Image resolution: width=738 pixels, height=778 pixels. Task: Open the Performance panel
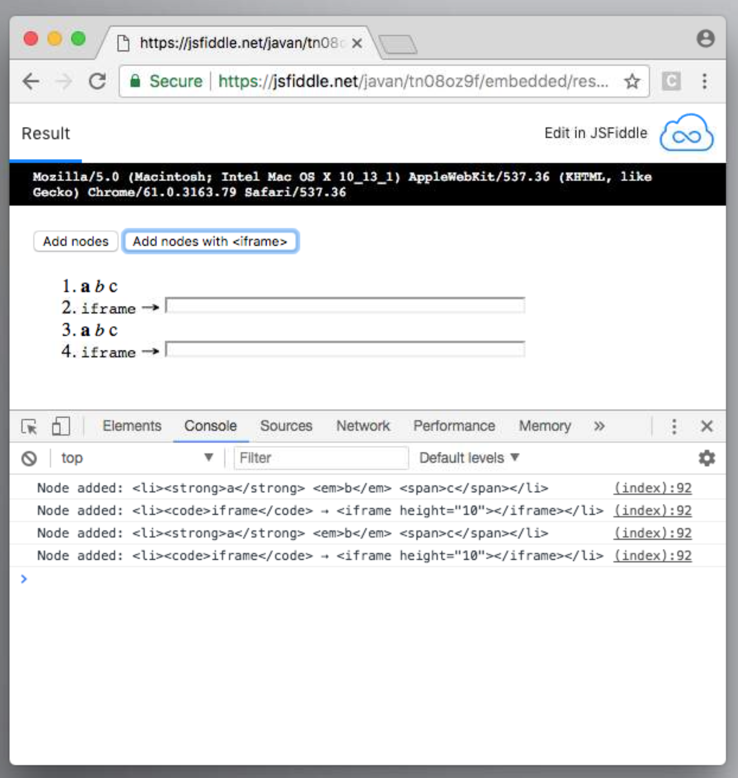point(454,426)
